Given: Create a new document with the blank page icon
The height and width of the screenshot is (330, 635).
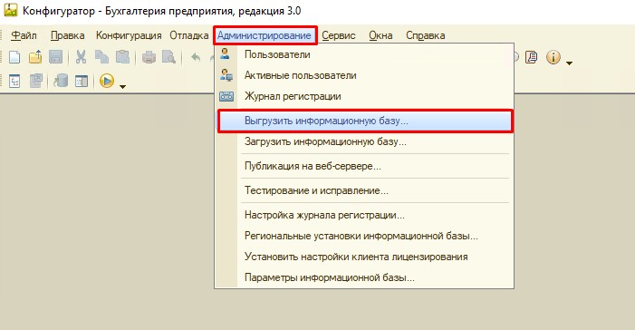Looking at the screenshot, I should (x=14, y=57).
